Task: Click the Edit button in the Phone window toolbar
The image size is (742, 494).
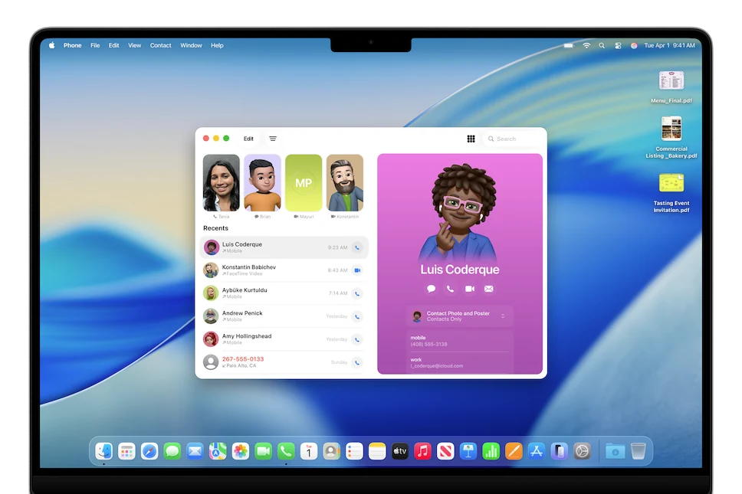Action: click(x=248, y=139)
